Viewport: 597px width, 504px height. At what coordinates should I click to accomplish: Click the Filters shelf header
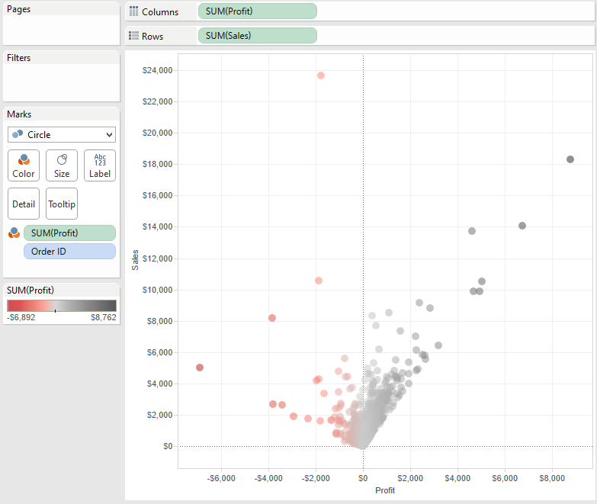61,58
